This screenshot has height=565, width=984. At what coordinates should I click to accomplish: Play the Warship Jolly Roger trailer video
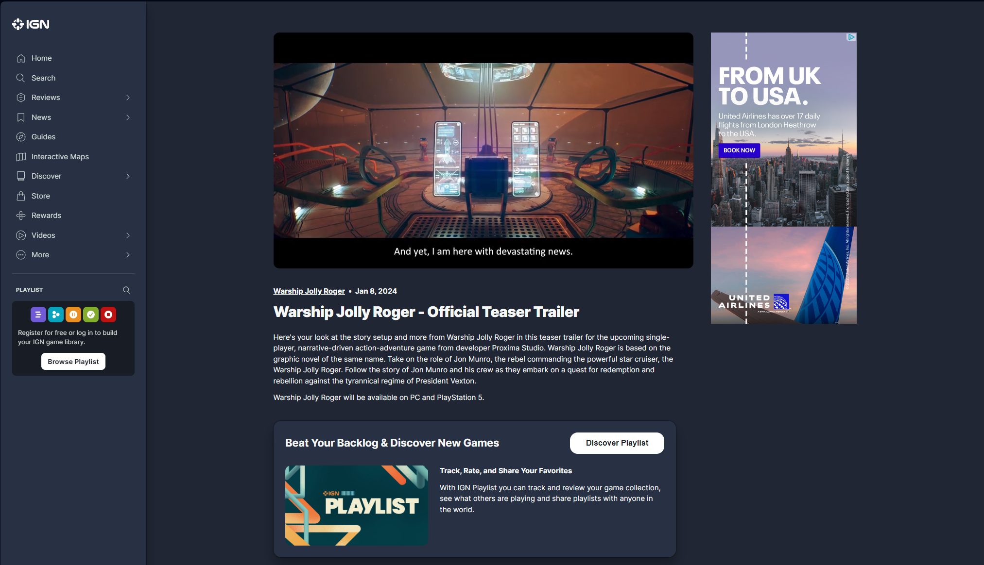pos(483,150)
